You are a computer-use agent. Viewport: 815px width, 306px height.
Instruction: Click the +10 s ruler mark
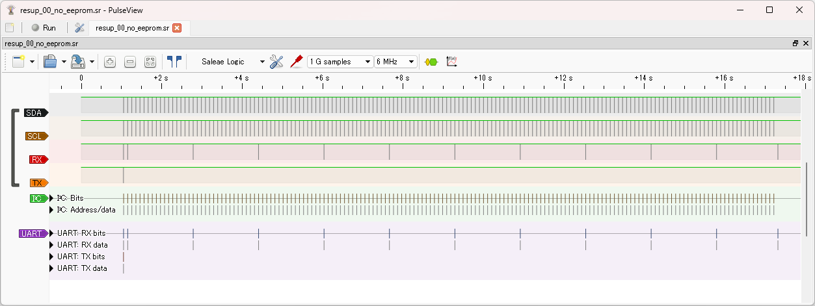pos(482,77)
